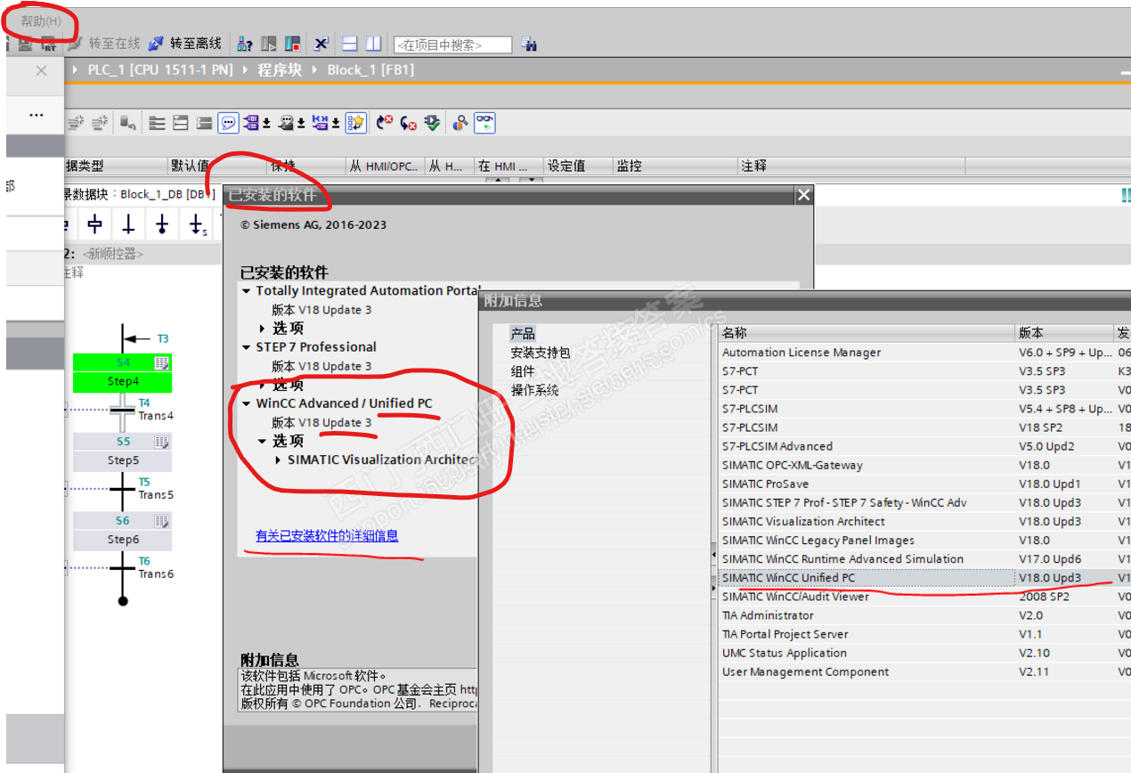Click the go-to-error arrow icon with red x

click(x=385, y=123)
